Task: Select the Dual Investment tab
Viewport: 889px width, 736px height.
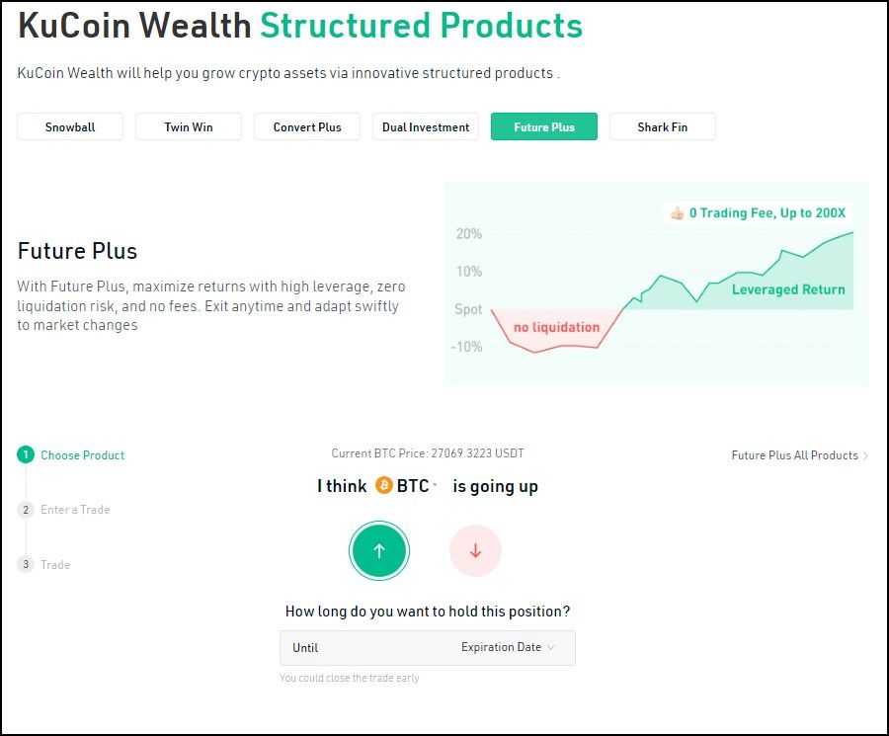Action: coord(425,126)
